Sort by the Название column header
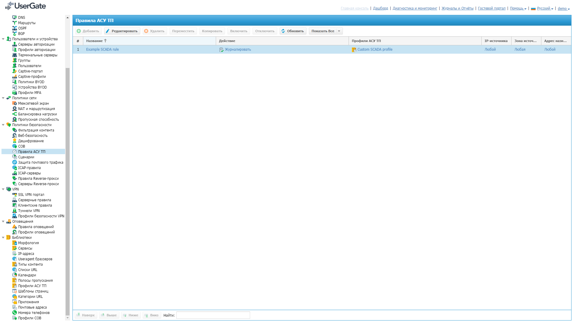Viewport: 573px width, 322px height. (x=94, y=41)
